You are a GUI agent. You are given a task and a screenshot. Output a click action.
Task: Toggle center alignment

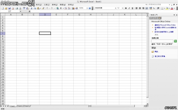click(x=140, y=8)
